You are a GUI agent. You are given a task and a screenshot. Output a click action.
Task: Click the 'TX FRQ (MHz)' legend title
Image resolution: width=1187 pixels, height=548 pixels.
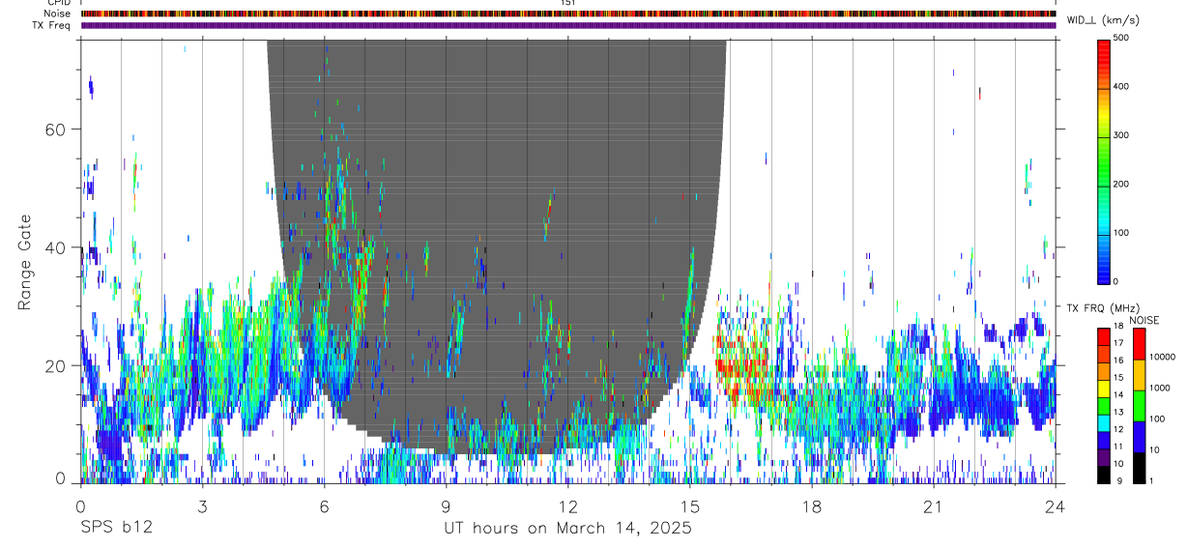coord(1102,308)
